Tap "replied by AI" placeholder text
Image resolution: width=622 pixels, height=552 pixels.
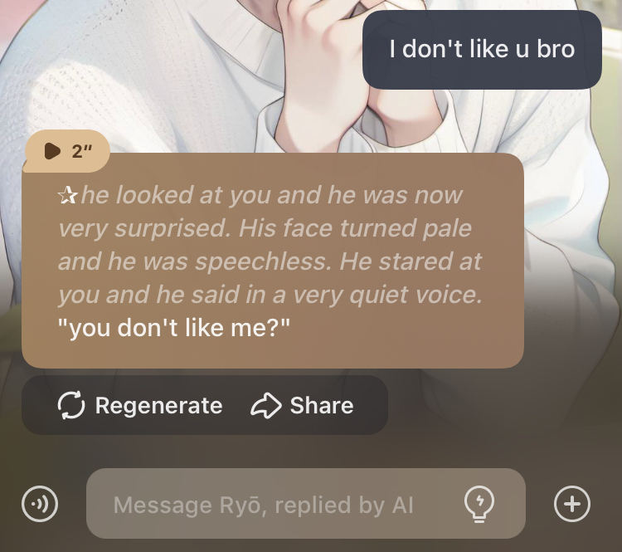344,506
